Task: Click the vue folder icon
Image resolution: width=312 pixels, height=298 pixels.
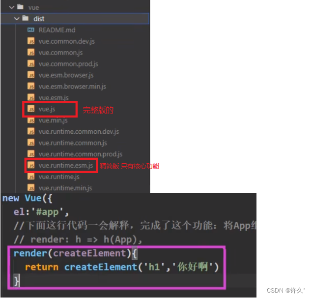Action: tap(20, 7)
